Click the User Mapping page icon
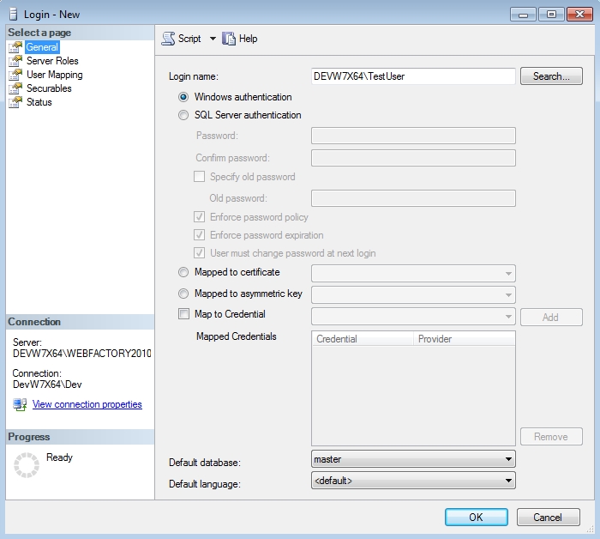The width and height of the screenshot is (600, 539). tap(15, 75)
